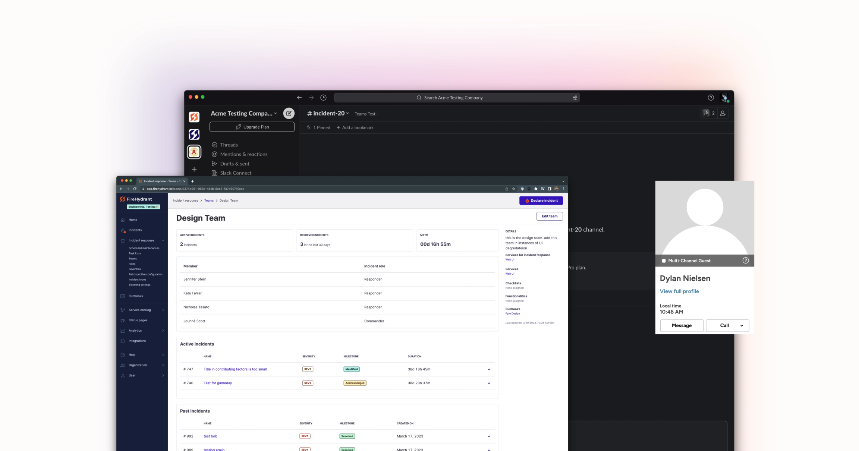Click the Edit team button

550,216
